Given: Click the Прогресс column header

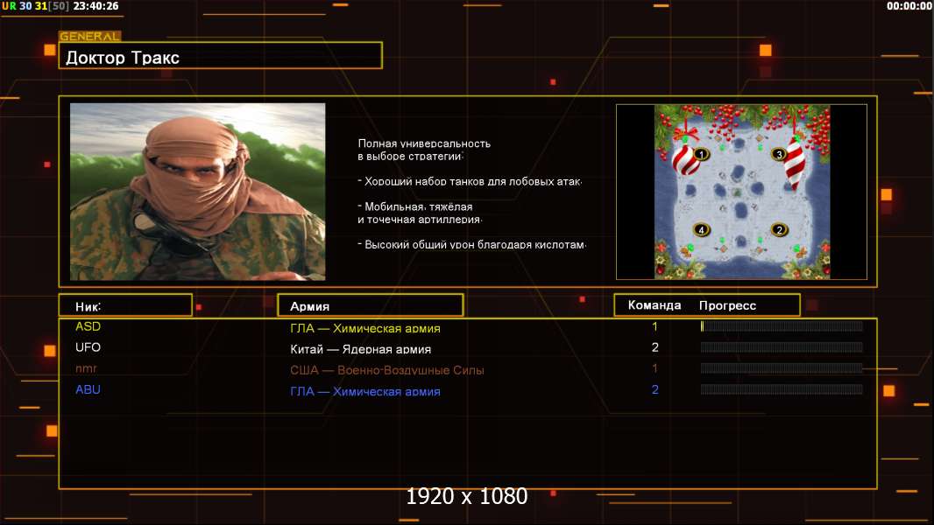Looking at the screenshot, I should pyautogui.click(x=727, y=305).
